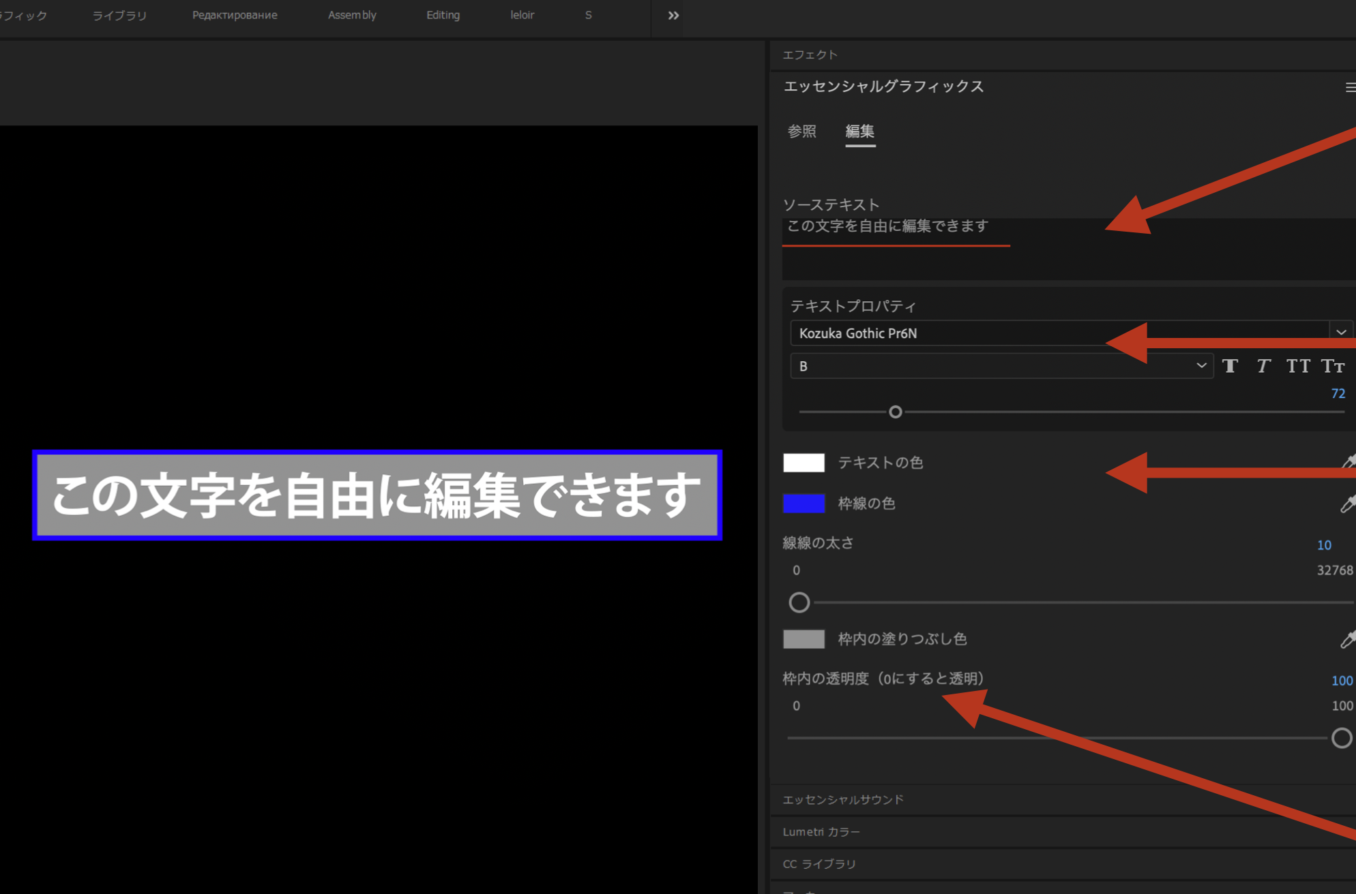This screenshot has height=894, width=1356.
Task: Click the blue 枠線の色 swatch
Action: pyautogui.click(x=804, y=504)
